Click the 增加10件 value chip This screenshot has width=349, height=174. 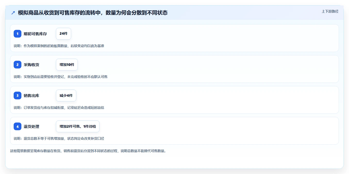[x=67, y=65]
